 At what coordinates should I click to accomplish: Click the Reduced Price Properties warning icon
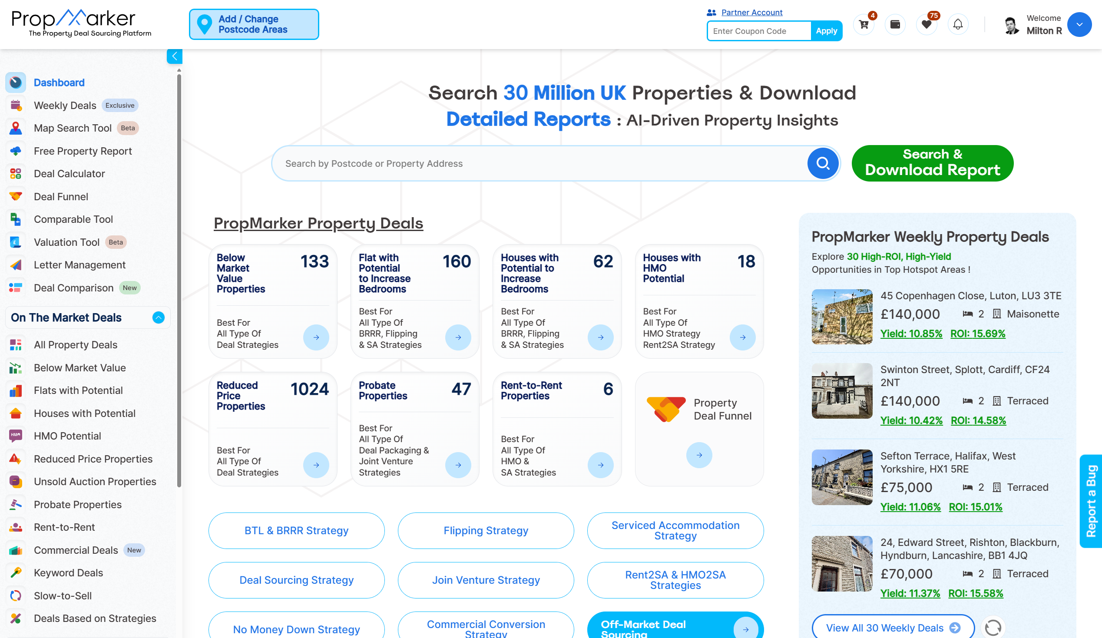(x=16, y=459)
